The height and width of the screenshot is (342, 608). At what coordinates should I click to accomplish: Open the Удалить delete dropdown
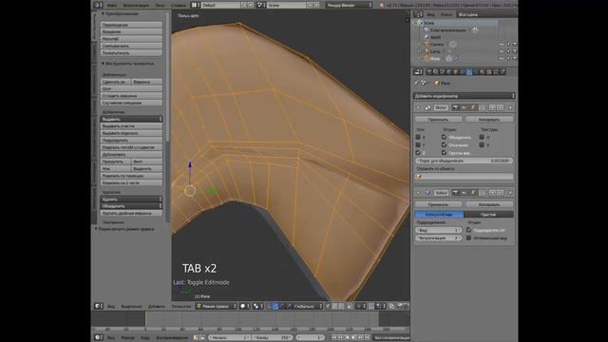pyautogui.click(x=131, y=199)
